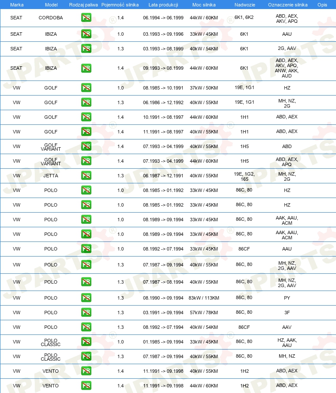Select the CORDOBA model cell
Screen dimensions: 336x393
[51, 18]
